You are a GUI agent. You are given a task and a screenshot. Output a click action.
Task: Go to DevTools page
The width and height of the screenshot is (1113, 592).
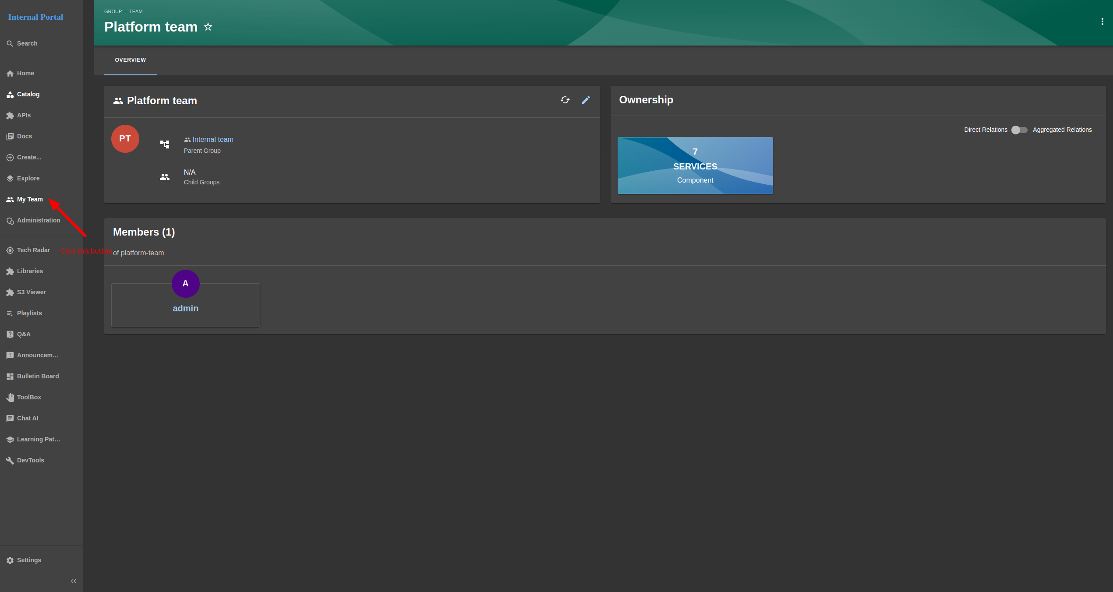click(30, 460)
